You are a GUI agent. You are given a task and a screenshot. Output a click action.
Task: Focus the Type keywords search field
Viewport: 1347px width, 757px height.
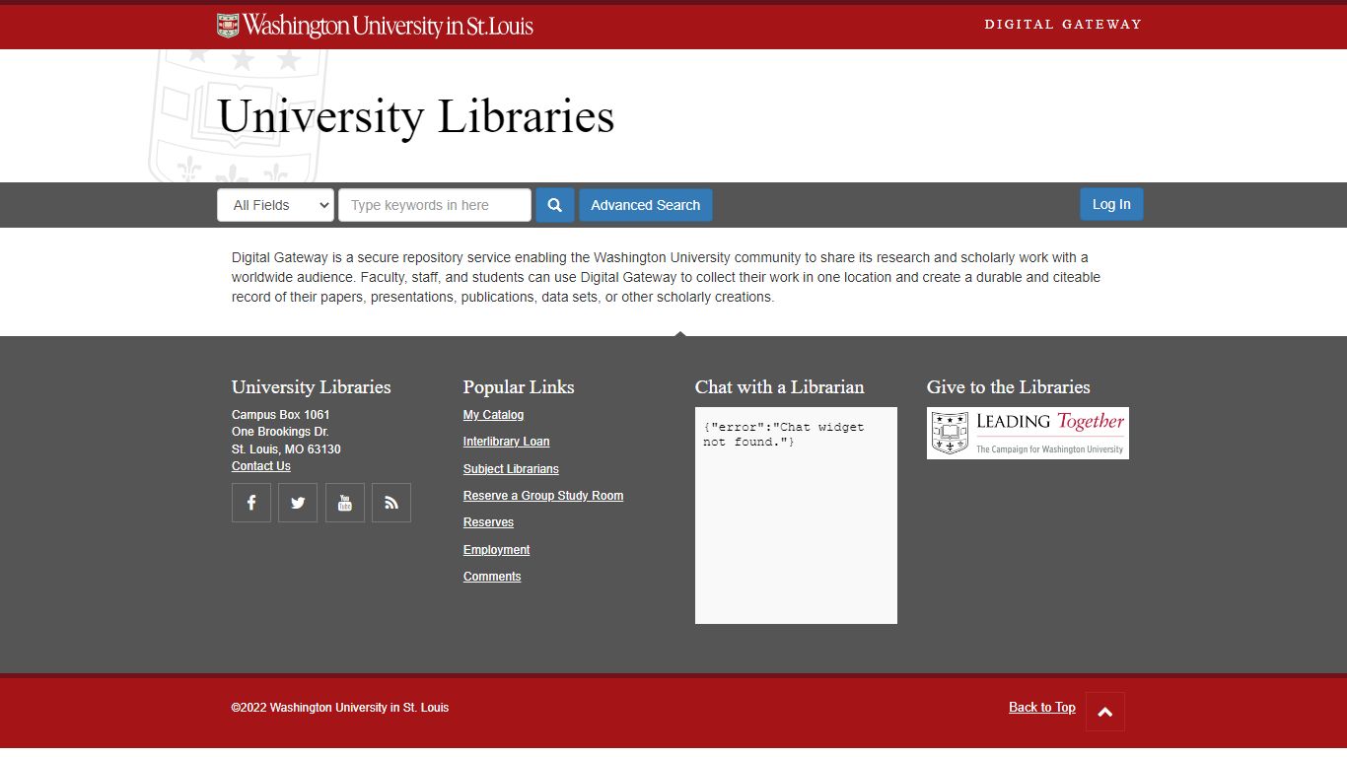(435, 205)
